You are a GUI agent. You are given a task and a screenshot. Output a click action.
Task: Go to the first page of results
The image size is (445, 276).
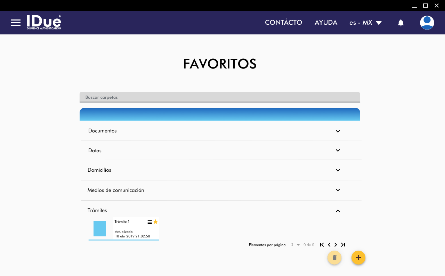(322, 245)
